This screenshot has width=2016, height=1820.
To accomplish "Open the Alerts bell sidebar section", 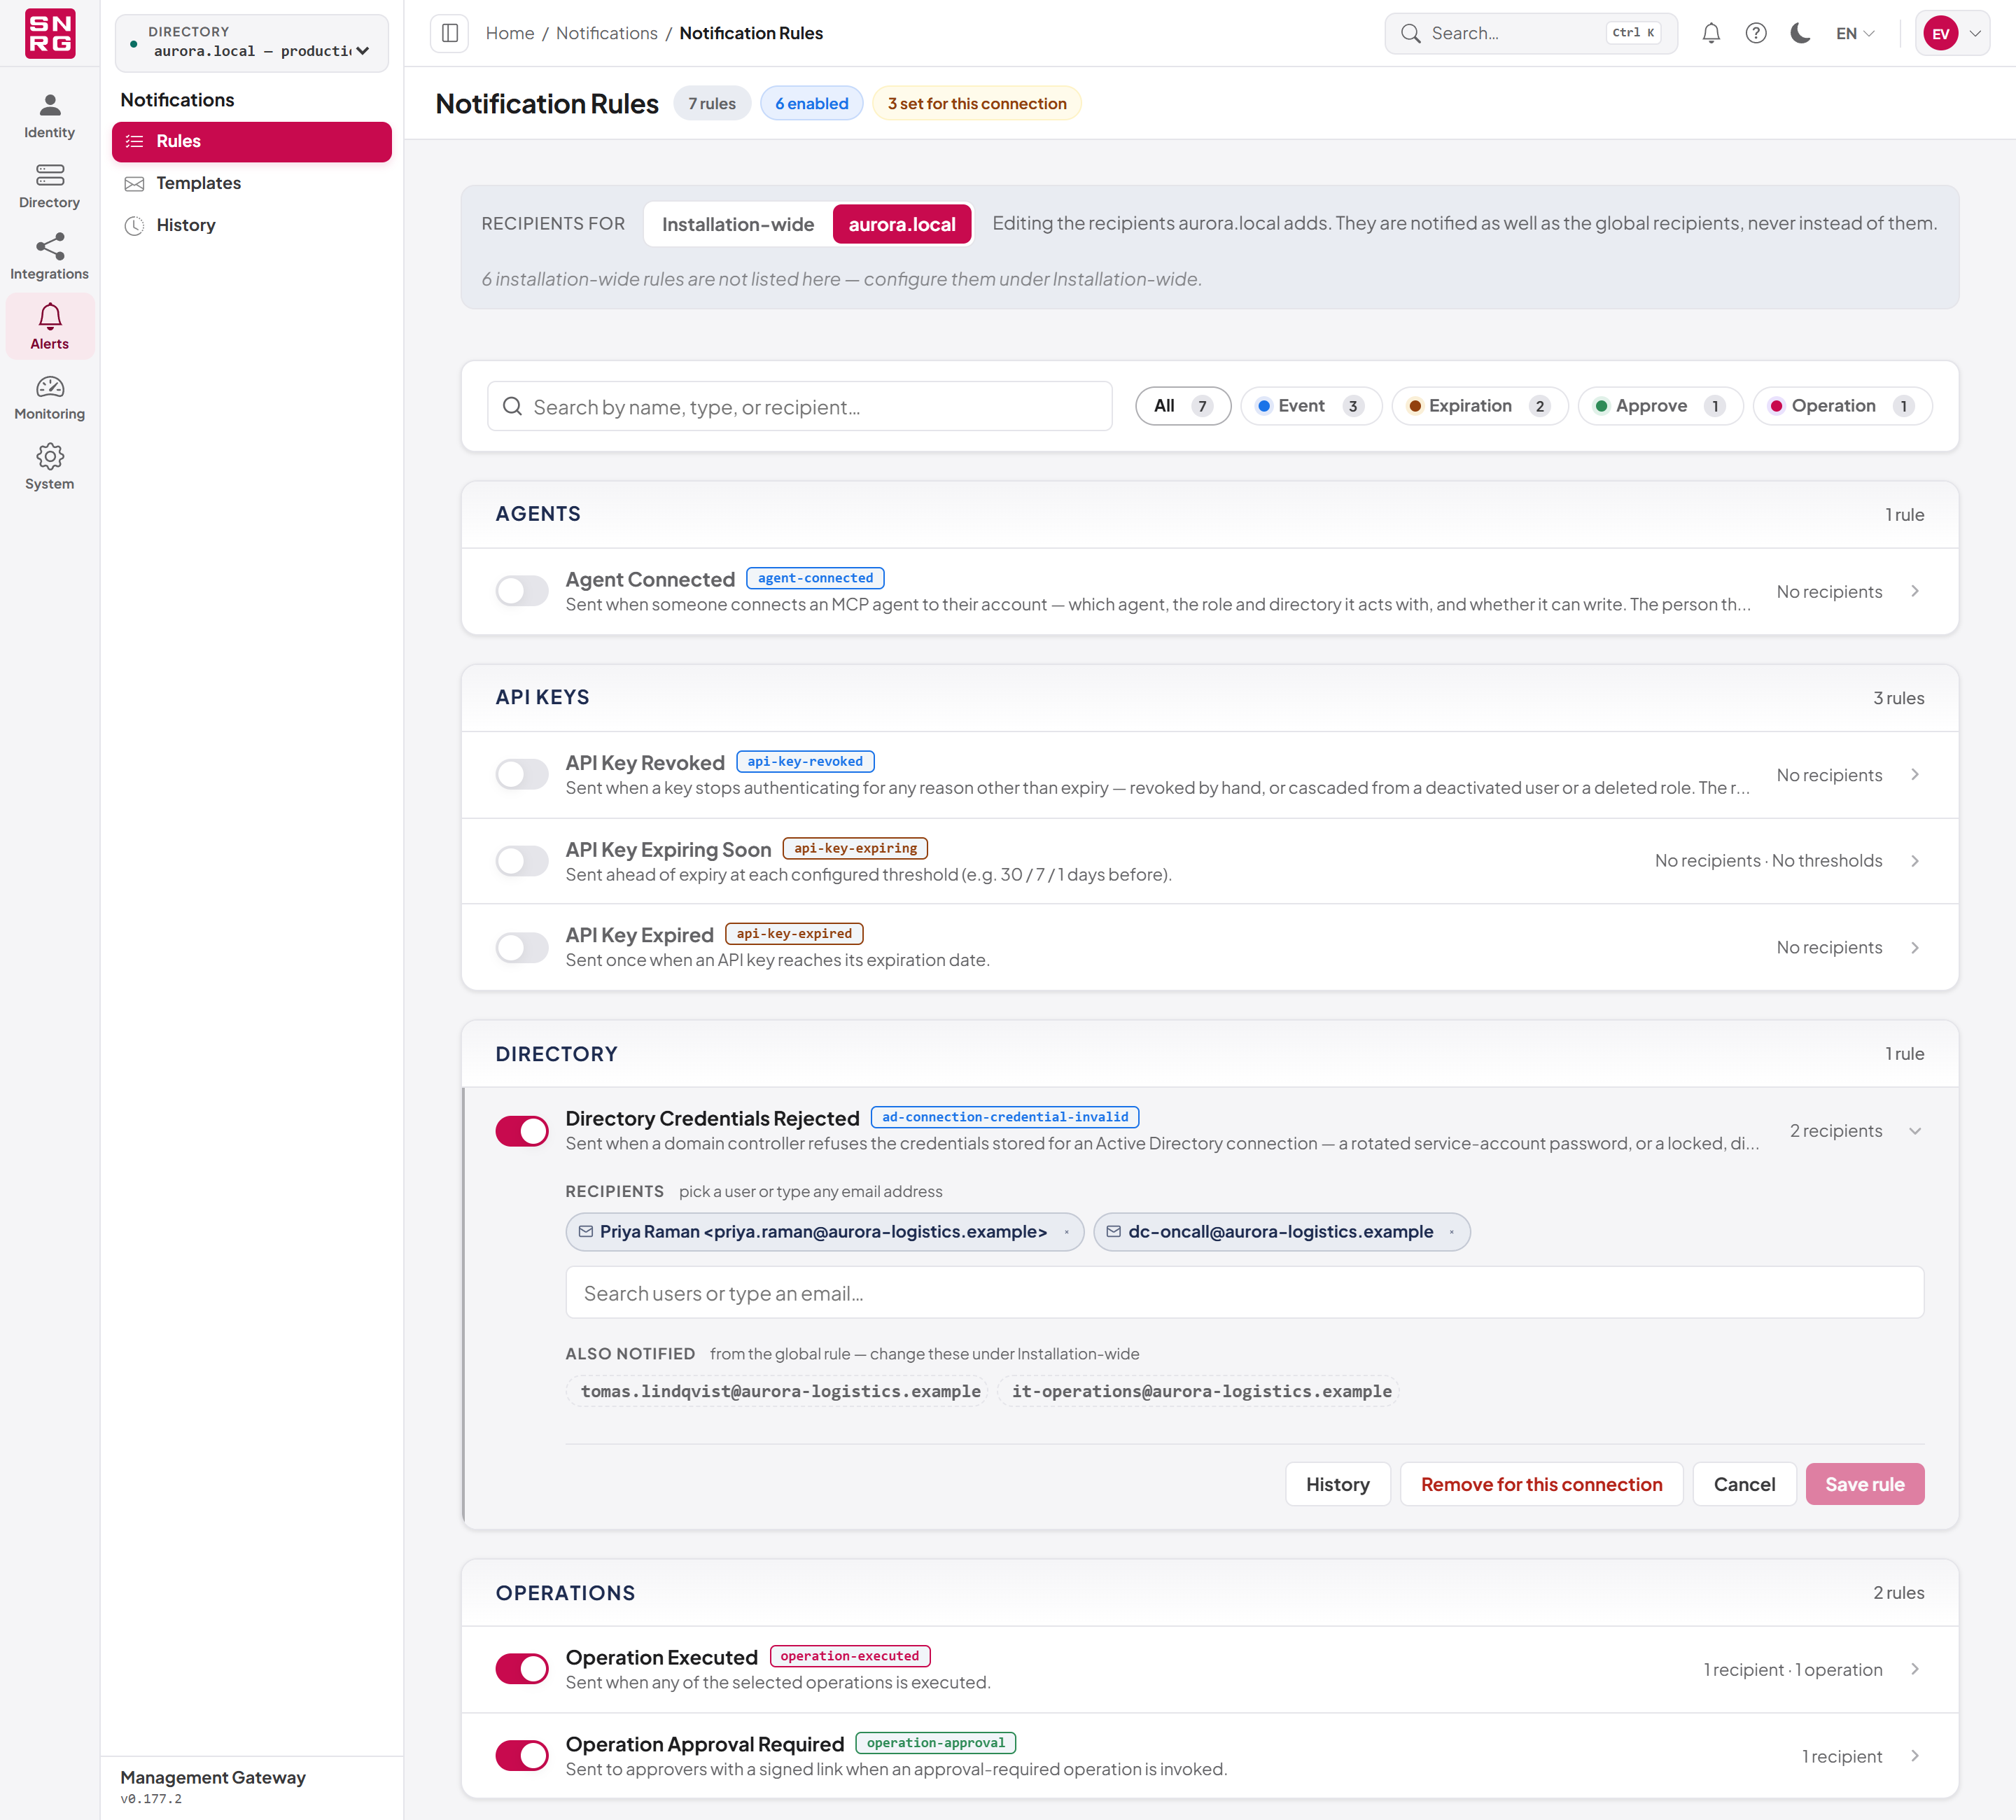I will [49, 327].
